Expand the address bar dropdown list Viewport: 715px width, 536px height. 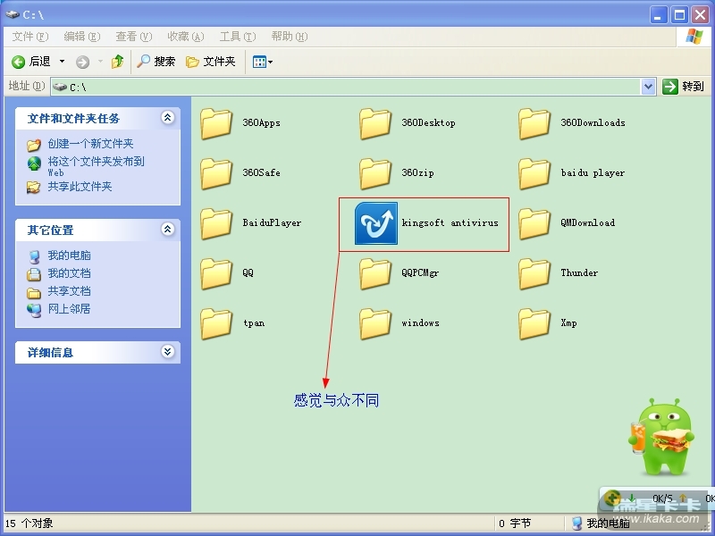tap(648, 86)
